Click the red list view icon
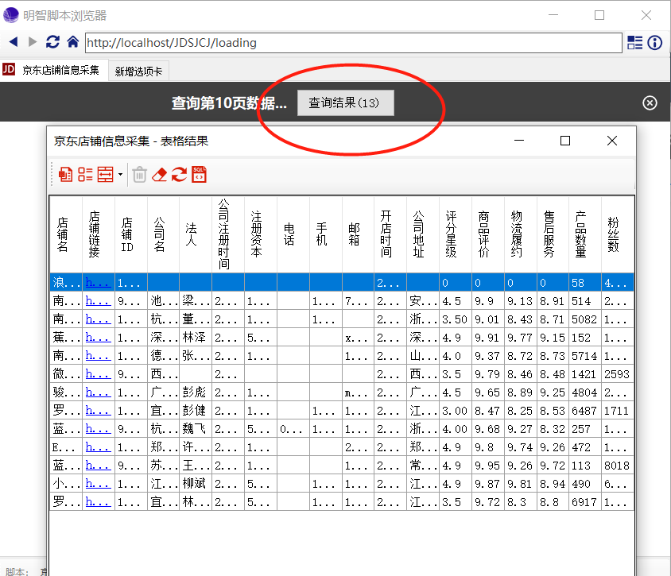671x576 pixels. 85,175
